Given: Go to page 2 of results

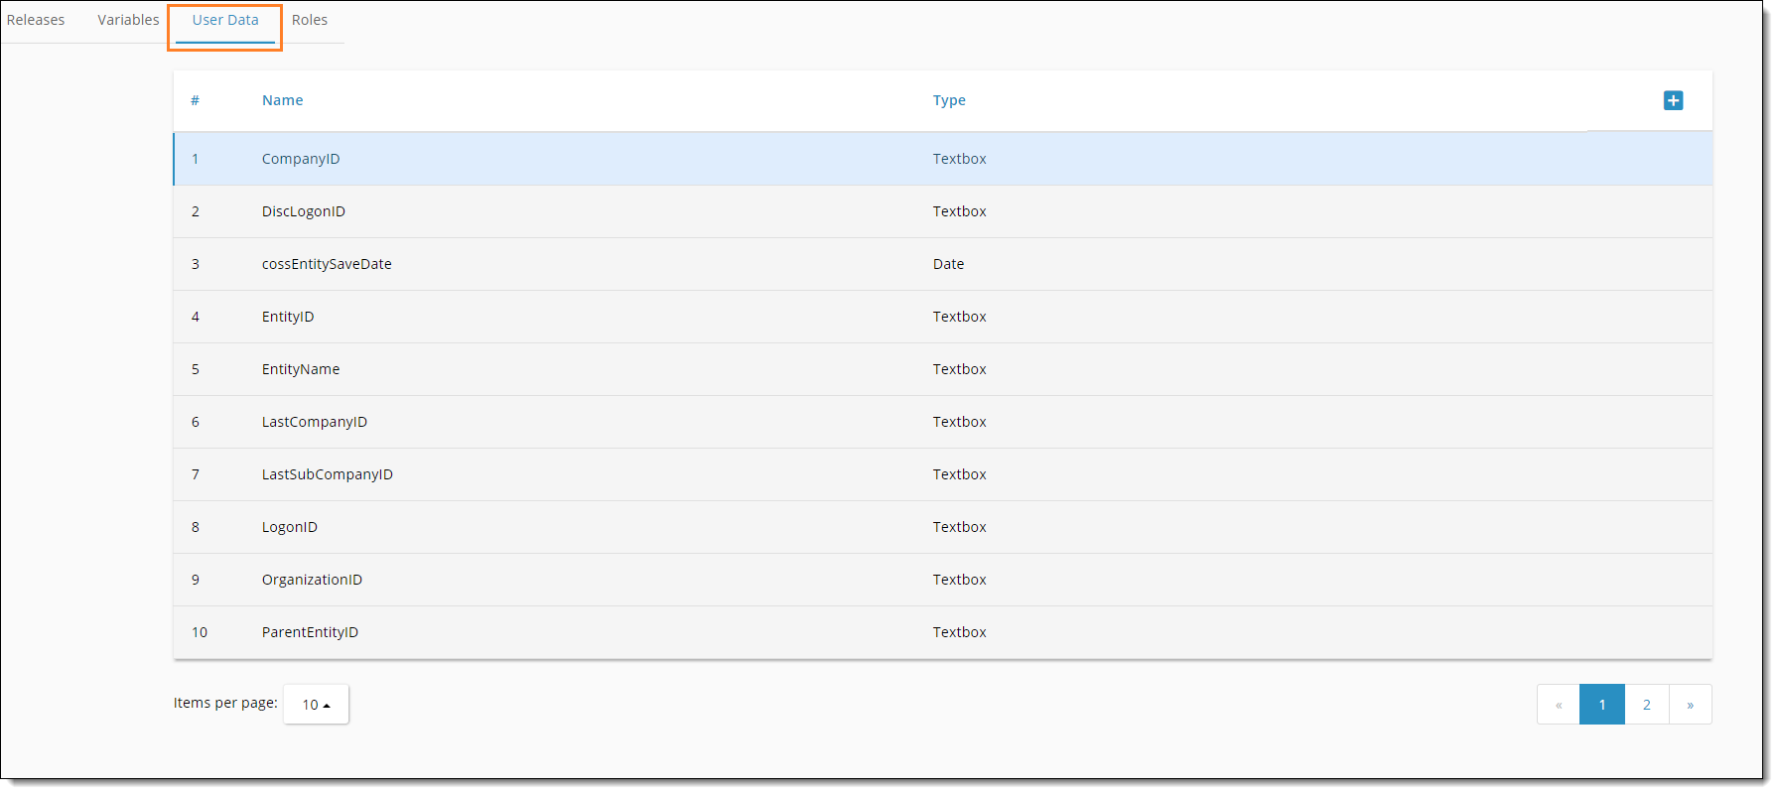Looking at the screenshot, I should pyautogui.click(x=1646, y=705).
